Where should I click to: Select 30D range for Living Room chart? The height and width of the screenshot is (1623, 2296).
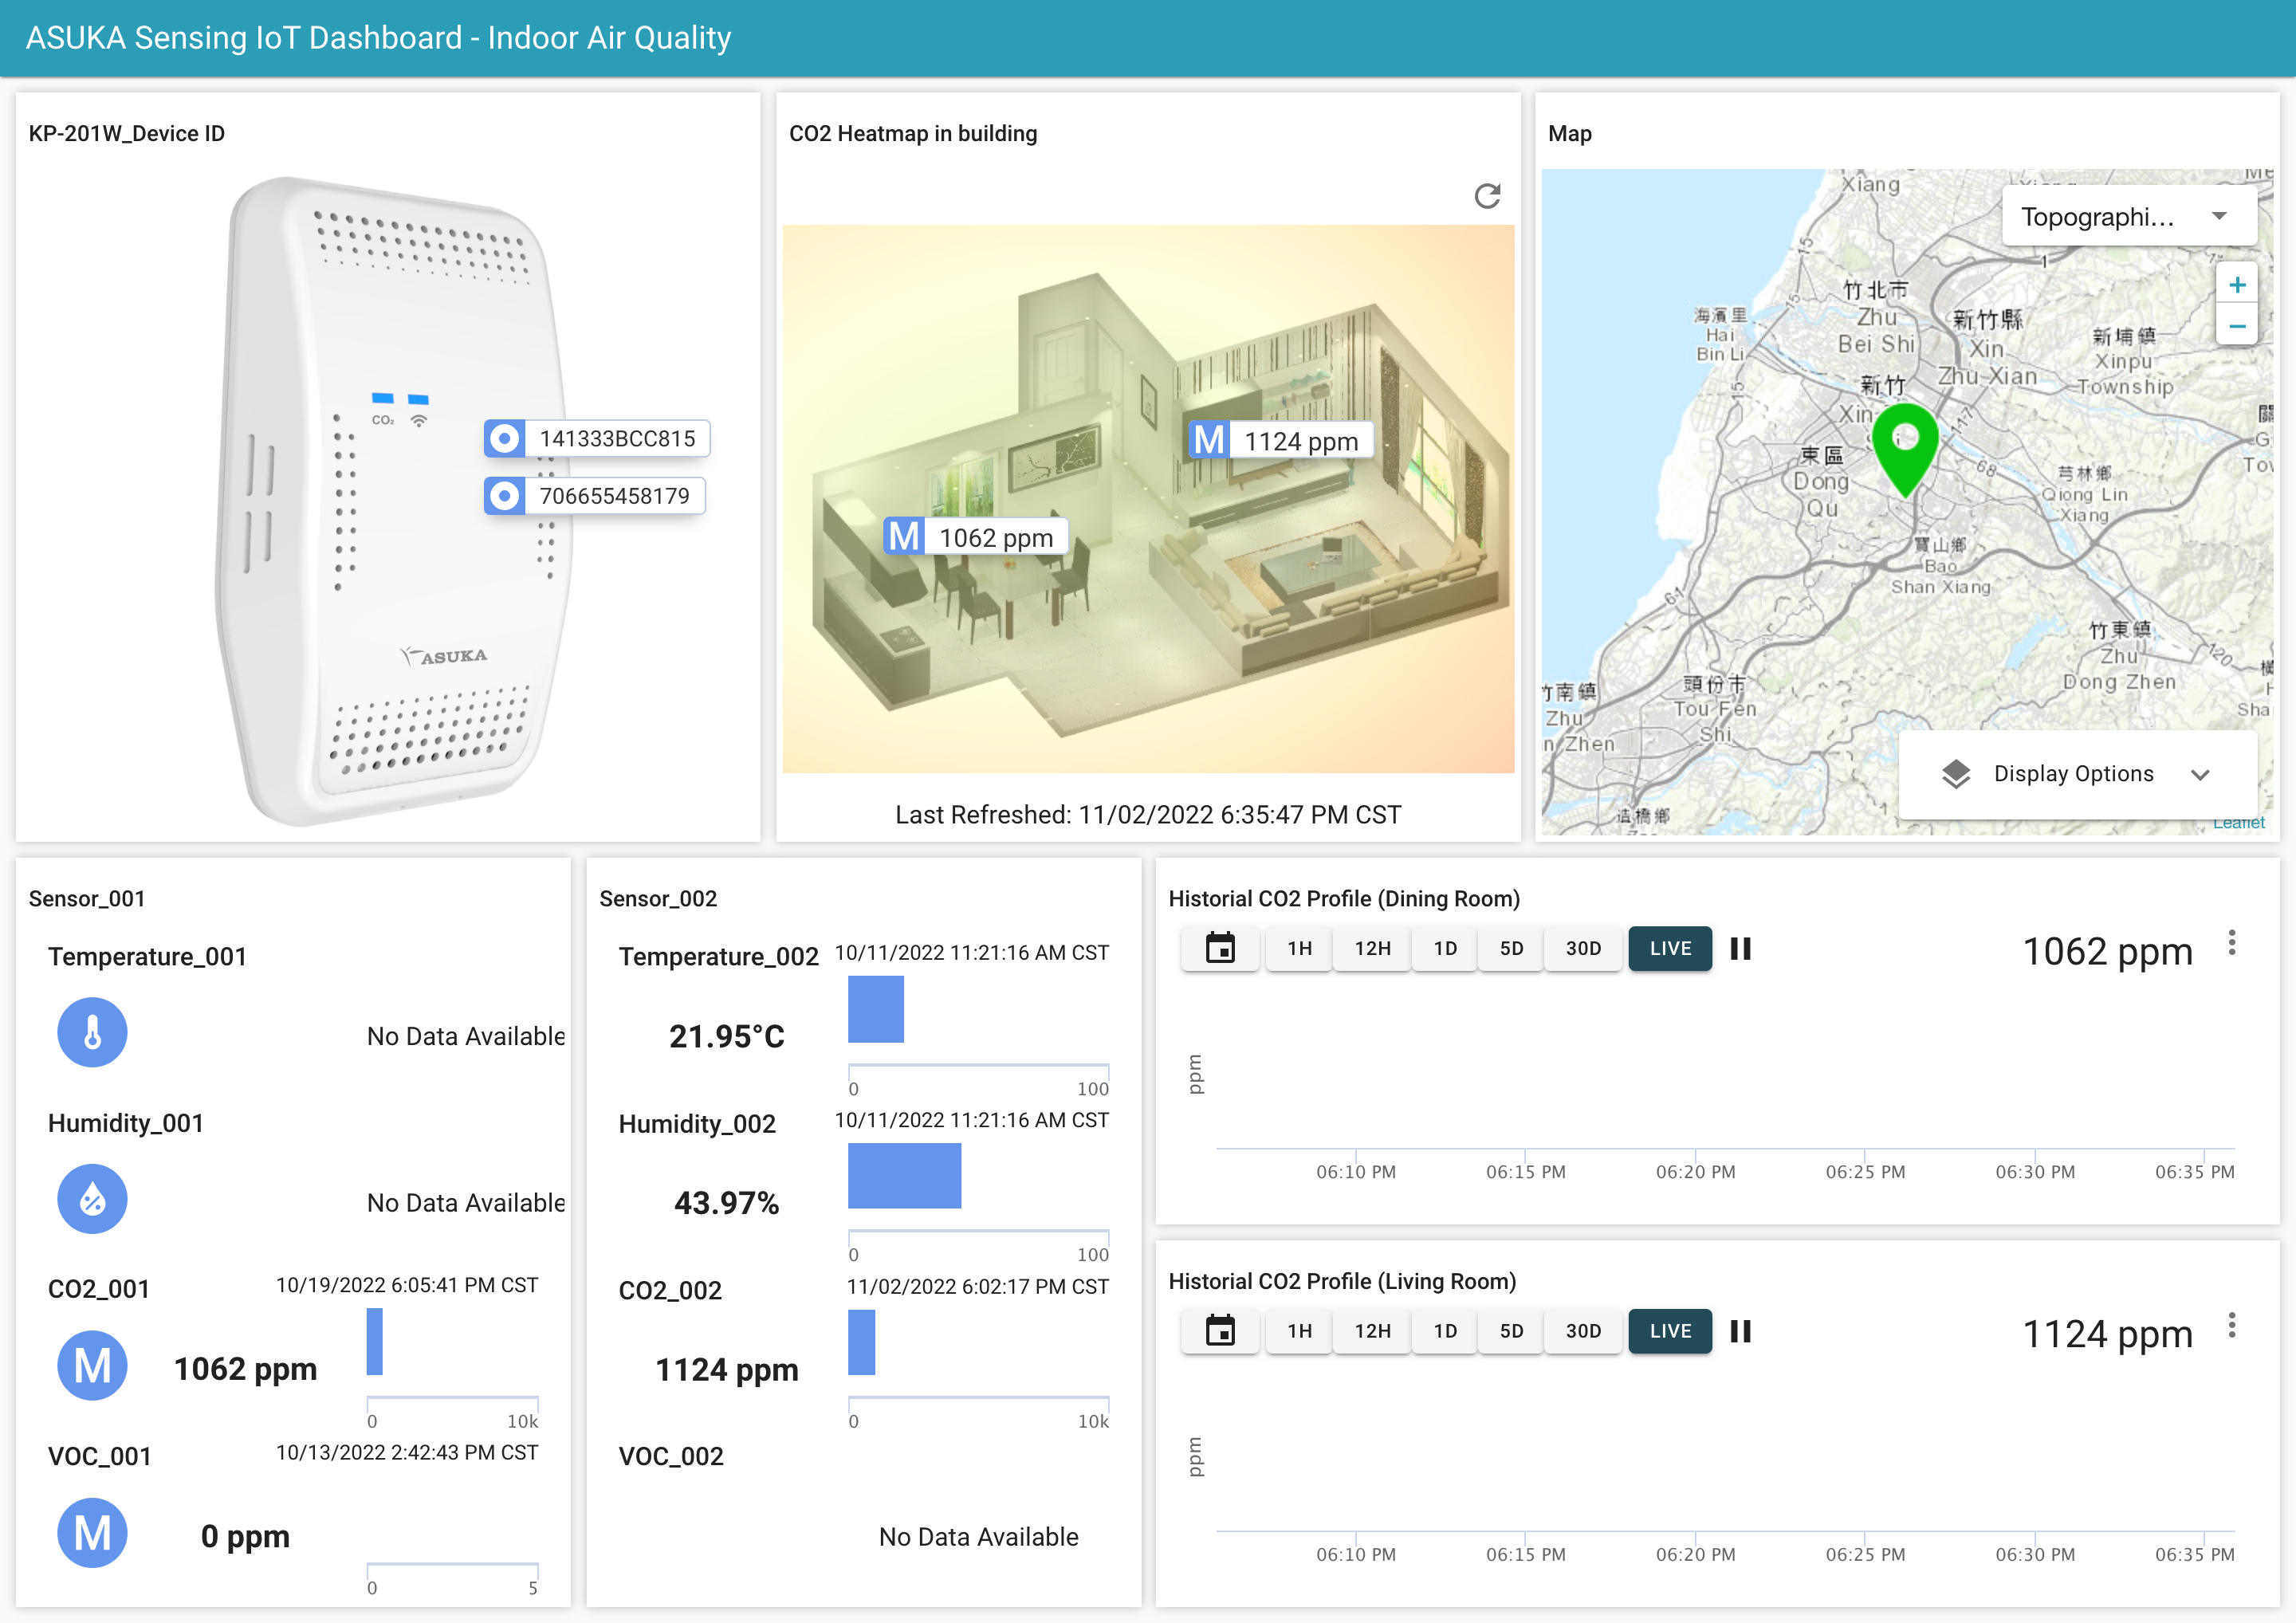point(1582,1331)
